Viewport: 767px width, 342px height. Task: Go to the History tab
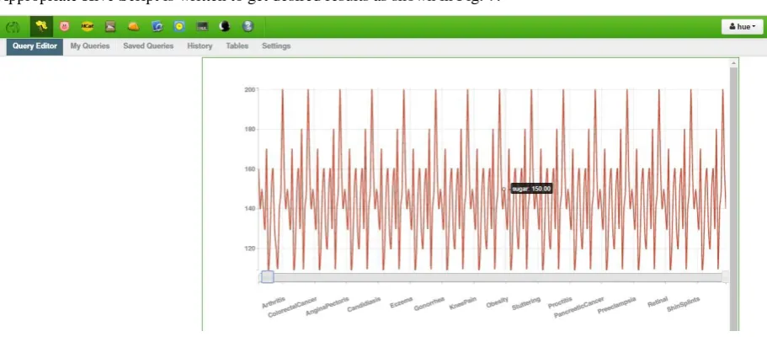200,46
